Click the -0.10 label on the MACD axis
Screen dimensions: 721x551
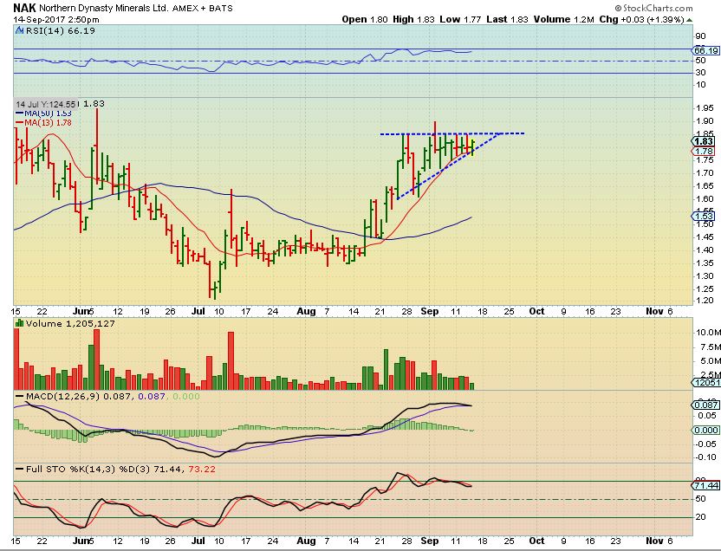click(x=705, y=457)
